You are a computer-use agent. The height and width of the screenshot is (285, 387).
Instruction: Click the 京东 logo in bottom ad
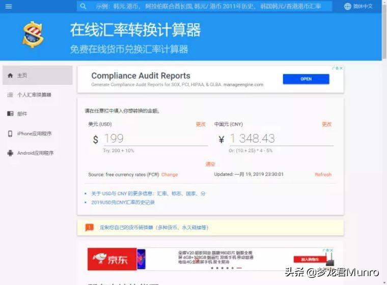[112, 259]
